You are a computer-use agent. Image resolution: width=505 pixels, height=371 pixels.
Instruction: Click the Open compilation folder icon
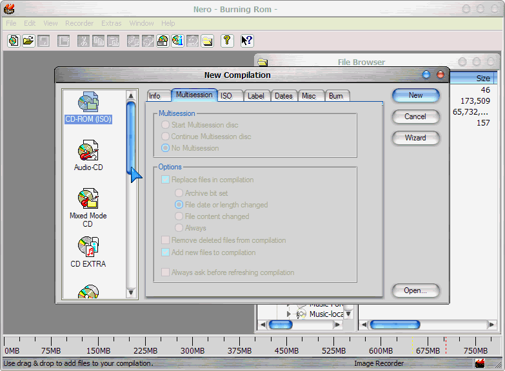[28, 41]
